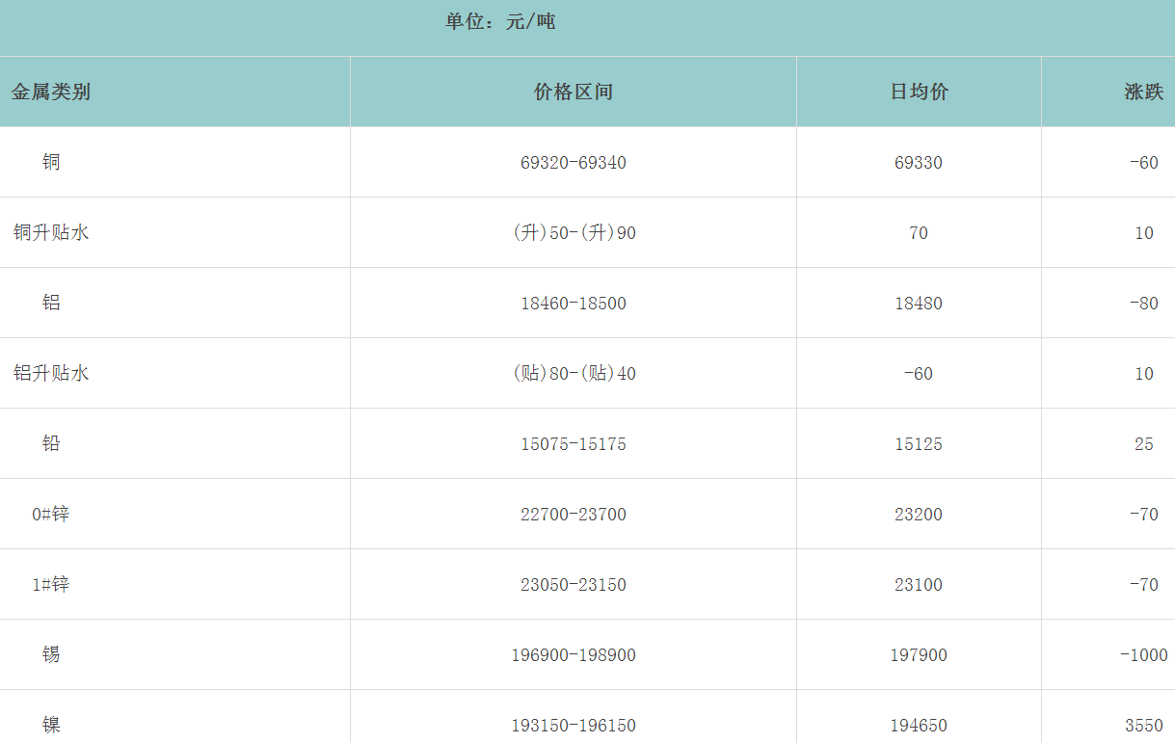Click tin price range 196900-198900

click(x=574, y=655)
